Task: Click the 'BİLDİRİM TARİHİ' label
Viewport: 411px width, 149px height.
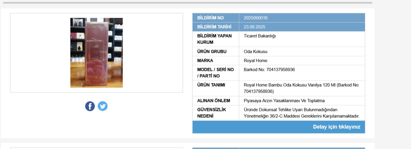Action: 214,27
